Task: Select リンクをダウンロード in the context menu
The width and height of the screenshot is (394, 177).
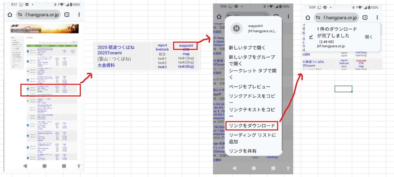Action: tap(252, 126)
